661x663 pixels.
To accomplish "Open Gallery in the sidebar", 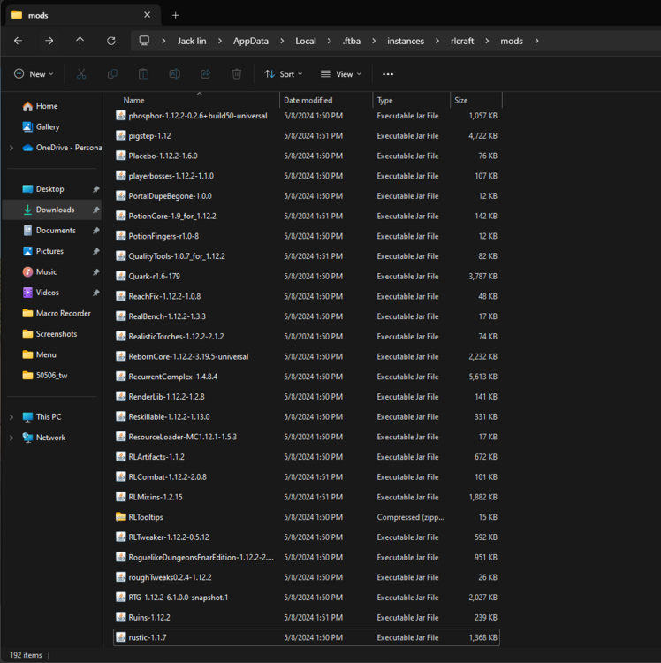I will tap(42, 126).
